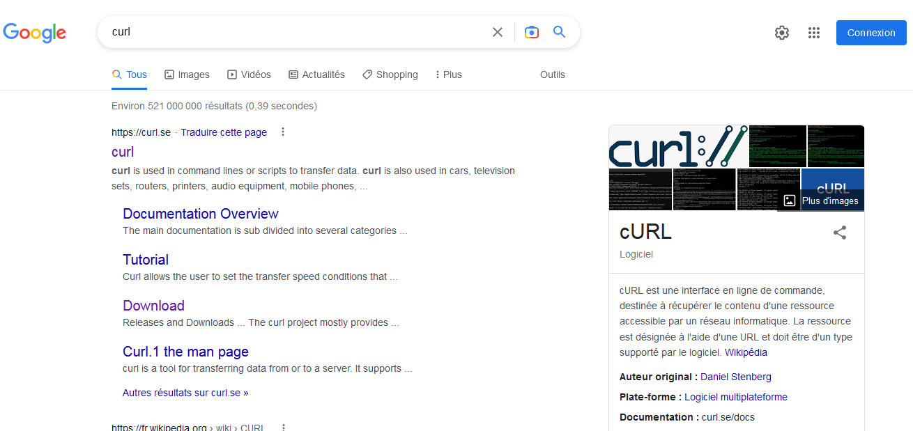This screenshot has height=431, width=913.
Task: Expand the Plus menu
Action: [x=448, y=75]
